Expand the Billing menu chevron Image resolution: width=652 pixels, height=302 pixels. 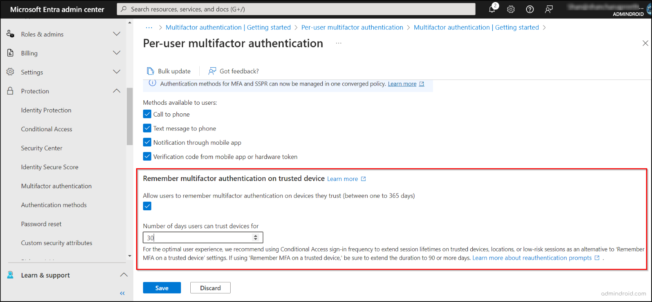click(117, 53)
